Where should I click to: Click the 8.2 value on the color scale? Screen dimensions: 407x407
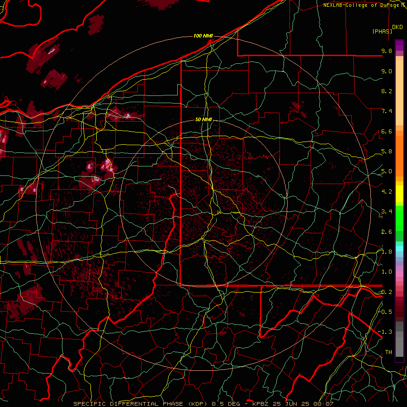pyautogui.click(x=387, y=91)
